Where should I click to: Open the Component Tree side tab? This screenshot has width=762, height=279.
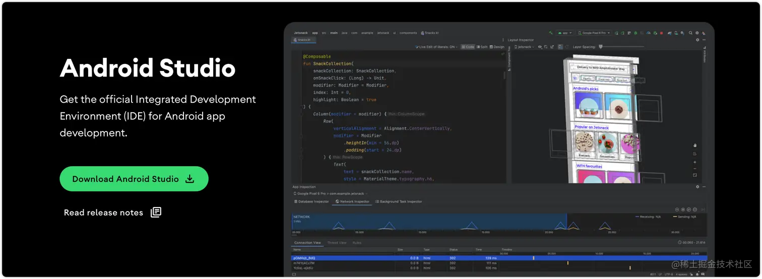(x=509, y=59)
